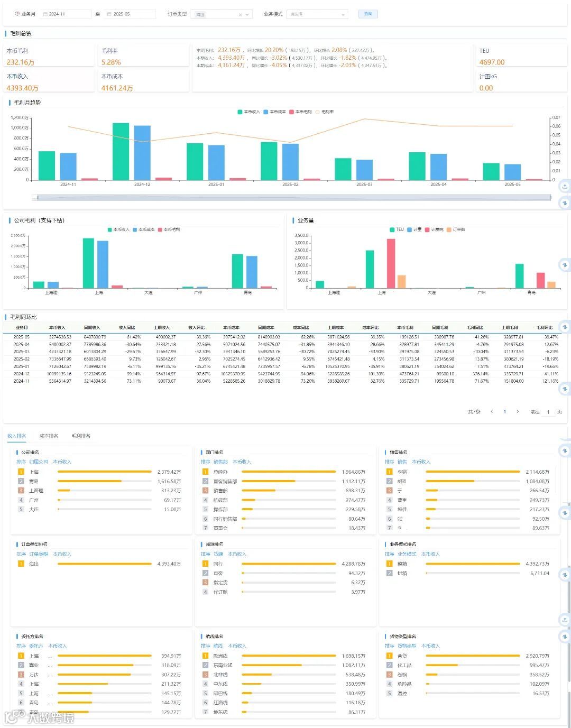The width and height of the screenshot is (571, 728).
Task: Click the round side icon beside the 销售排名 title
Action: (x=565, y=450)
